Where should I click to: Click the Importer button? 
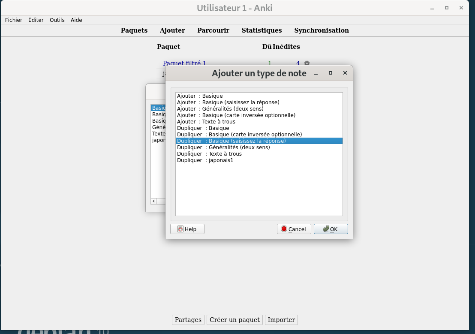click(x=281, y=320)
